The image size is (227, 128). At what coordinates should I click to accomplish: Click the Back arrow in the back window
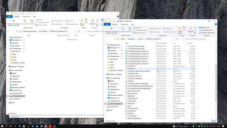8,31
